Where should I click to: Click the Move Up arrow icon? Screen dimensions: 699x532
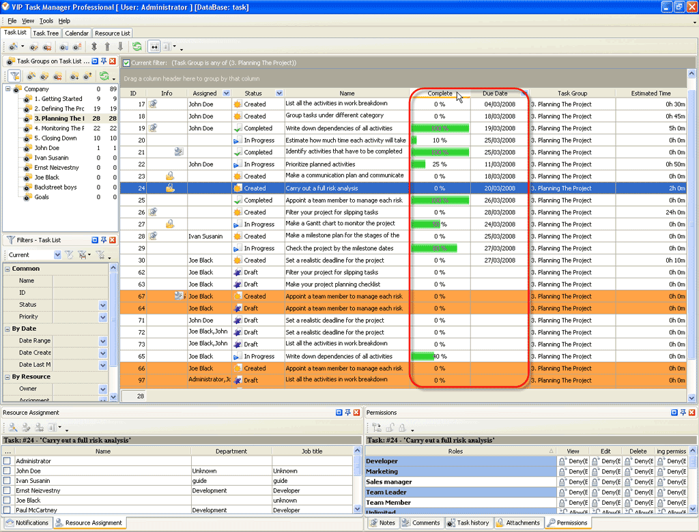tap(107, 46)
